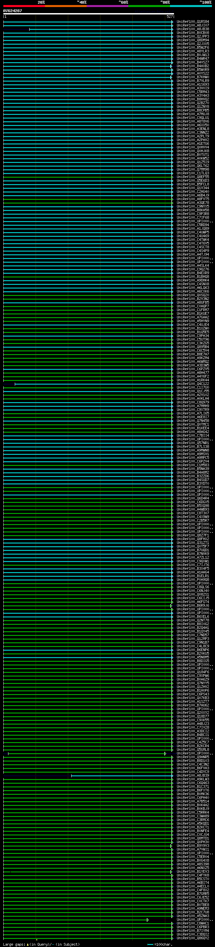Select the UniRef100_B7KHW0 label
This screenshot has width=215, height=947.
(192, 77)
